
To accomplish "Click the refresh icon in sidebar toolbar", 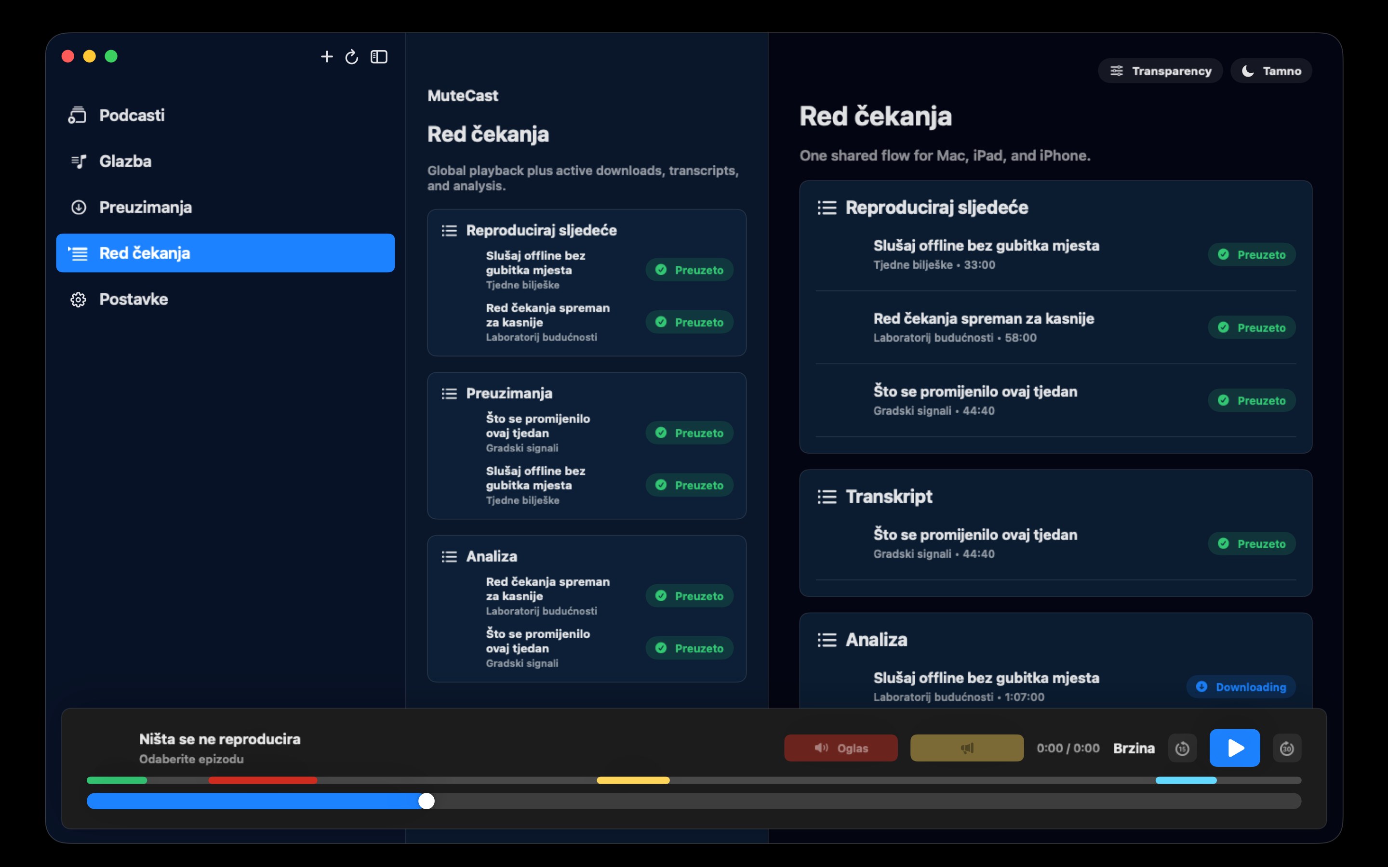I will coord(352,57).
